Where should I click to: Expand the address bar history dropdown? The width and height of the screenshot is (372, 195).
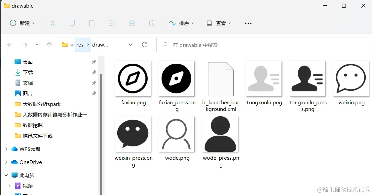click(130, 45)
